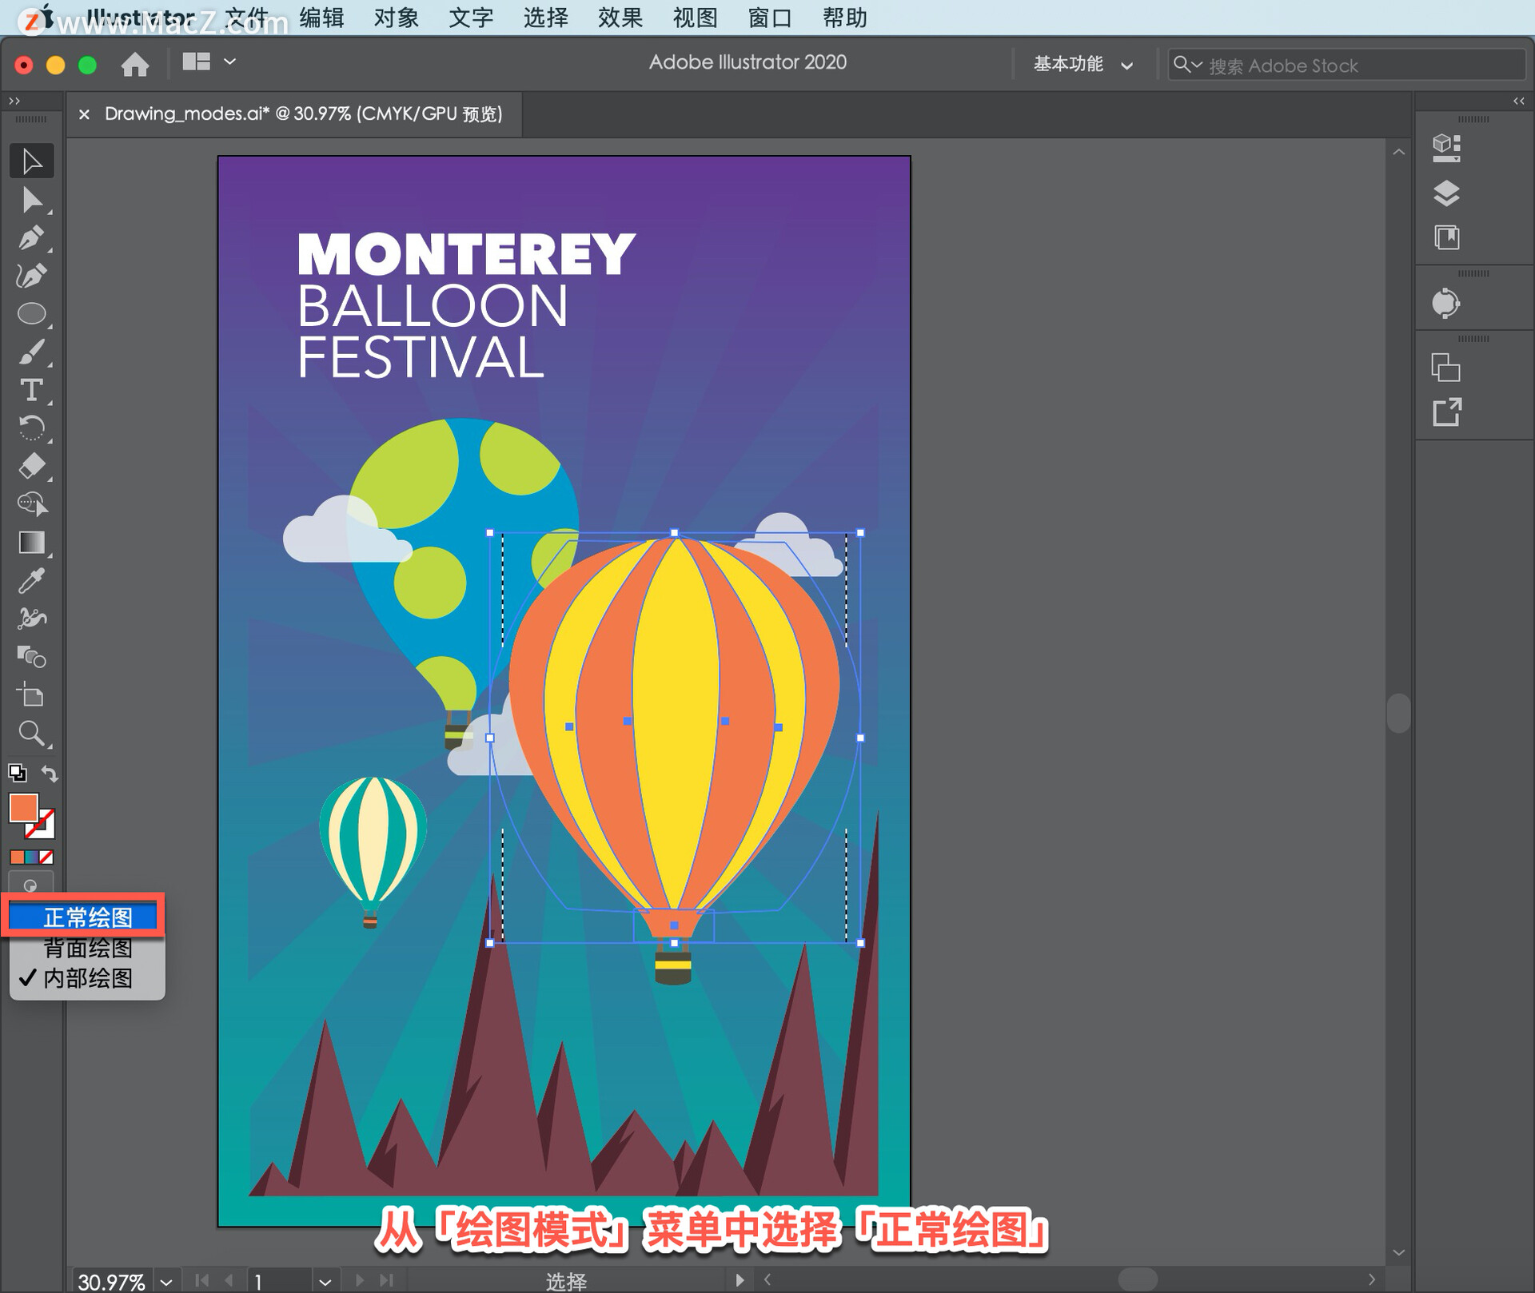Select the Type tool
This screenshot has width=1535, height=1293.
click(30, 390)
